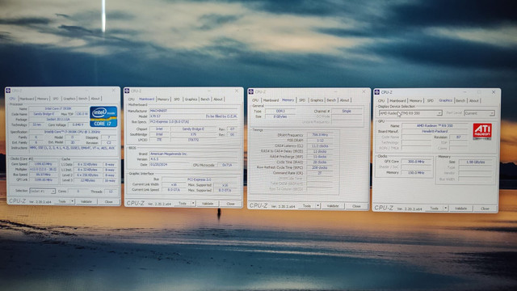Show the Bench tab in the Graphics window

460,100
